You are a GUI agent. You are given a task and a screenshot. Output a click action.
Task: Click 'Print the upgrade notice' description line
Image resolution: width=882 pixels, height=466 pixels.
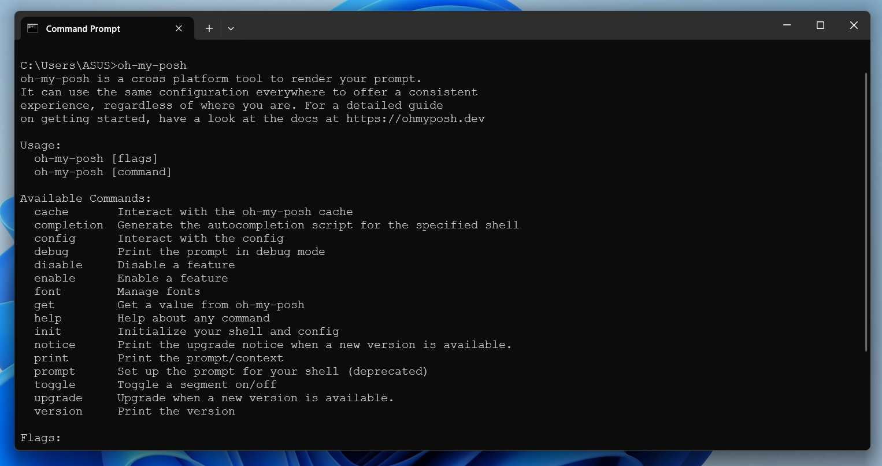pos(315,345)
